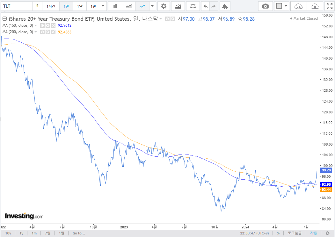This screenshot has width=335, height=237.
Task: Collapse legend using minus box before iShares
Action: (4, 19)
